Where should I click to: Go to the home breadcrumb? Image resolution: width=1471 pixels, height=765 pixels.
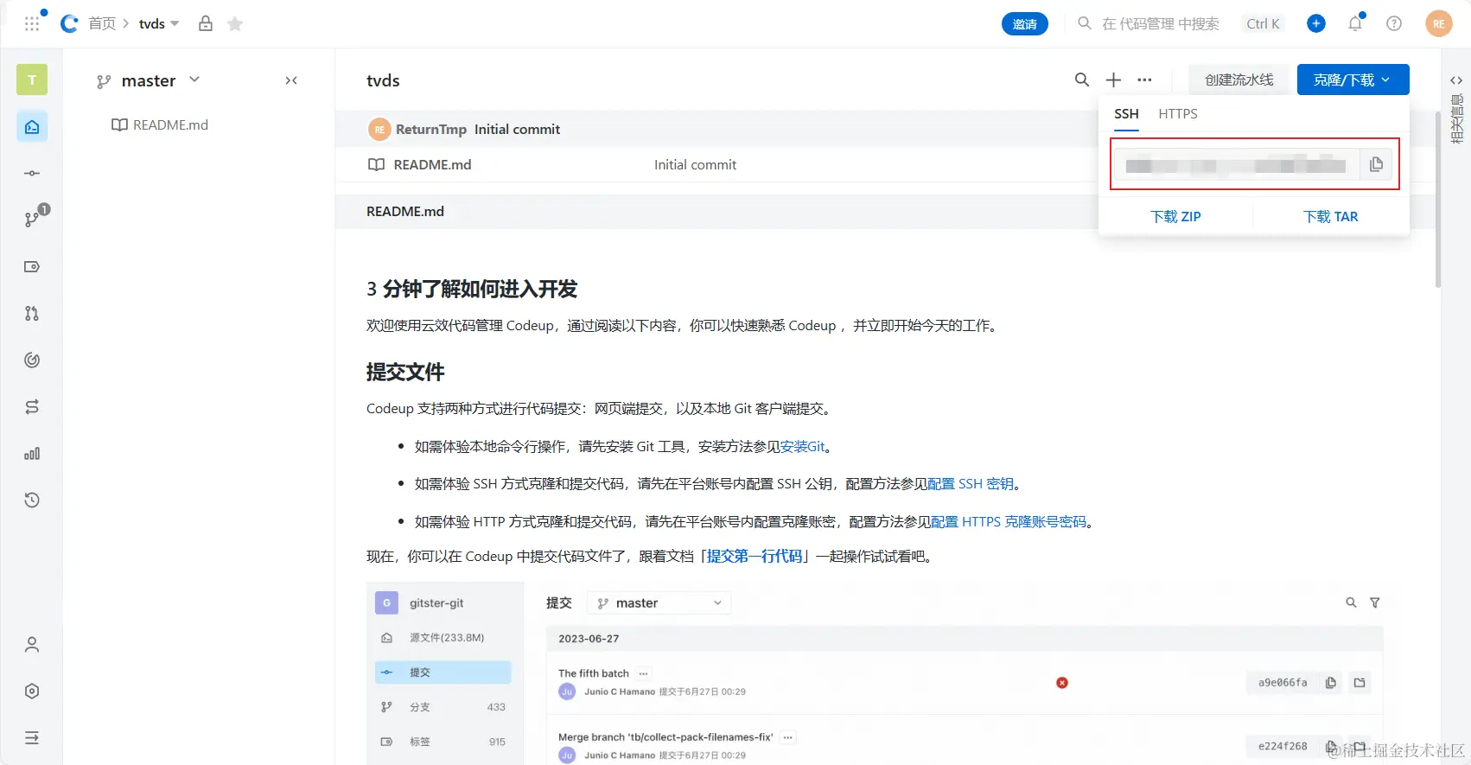coord(102,23)
